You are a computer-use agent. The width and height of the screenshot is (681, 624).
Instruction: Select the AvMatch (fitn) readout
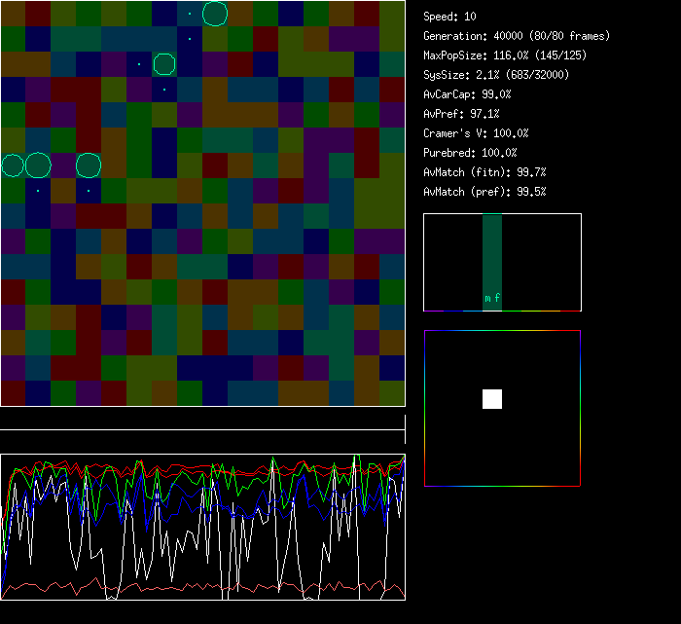click(484, 172)
